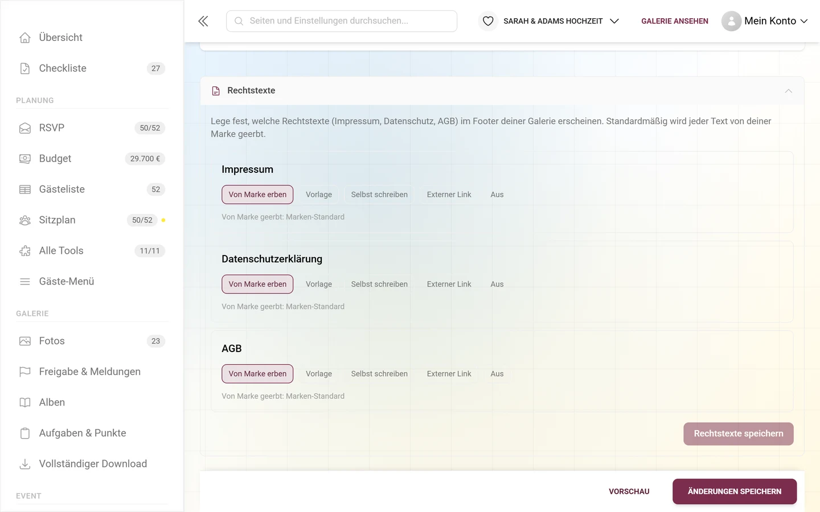Open the Checkliste document icon
This screenshot has width=820, height=512.
25,68
